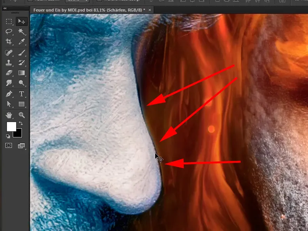Select the Path Selection tool
This screenshot has width=308, height=231.
(x=9, y=104)
